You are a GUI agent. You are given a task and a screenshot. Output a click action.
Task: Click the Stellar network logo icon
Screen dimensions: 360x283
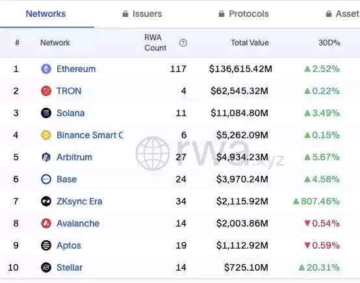(x=46, y=267)
